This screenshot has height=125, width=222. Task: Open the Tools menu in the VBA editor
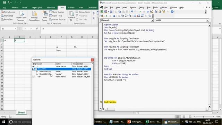tap(155, 8)
